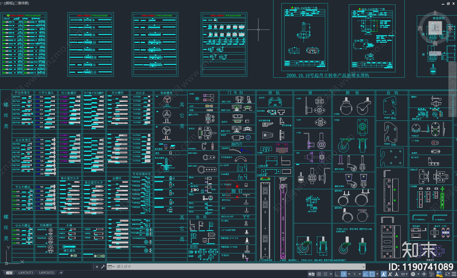Click the polar tracking icon
This screenshot has width=457, height=278.
point(344,274)
